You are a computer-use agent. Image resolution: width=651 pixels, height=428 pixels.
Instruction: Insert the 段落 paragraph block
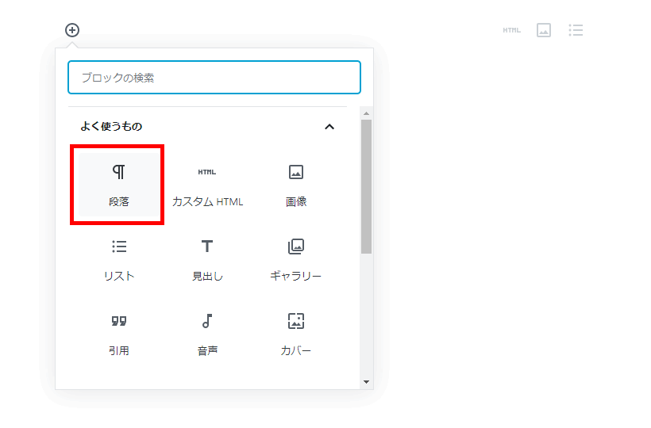118,185
